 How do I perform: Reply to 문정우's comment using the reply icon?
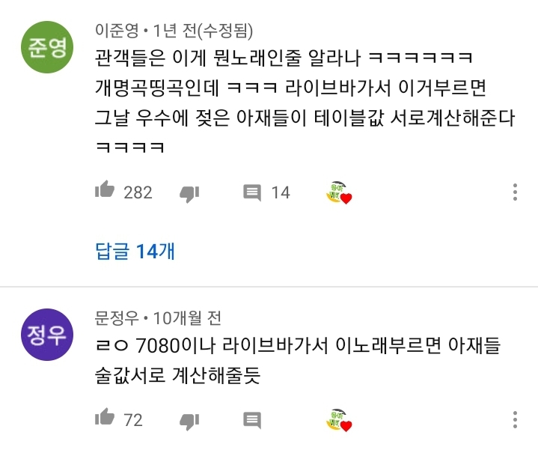(252, 420)
